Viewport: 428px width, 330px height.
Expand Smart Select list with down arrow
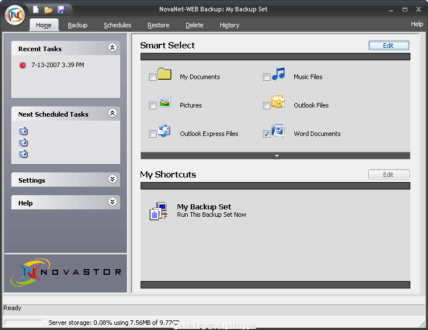point(277,156)
